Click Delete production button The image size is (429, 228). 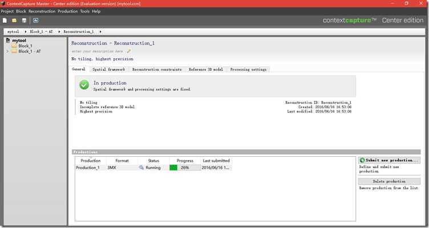click(x=389, y=181)
